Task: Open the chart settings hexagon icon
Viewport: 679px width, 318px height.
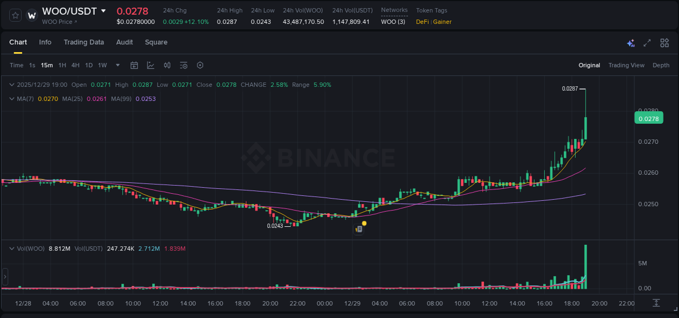Action: (x=200, y=65)
